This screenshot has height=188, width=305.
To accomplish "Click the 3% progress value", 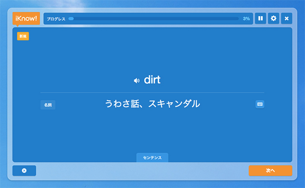I will point(246,19).
